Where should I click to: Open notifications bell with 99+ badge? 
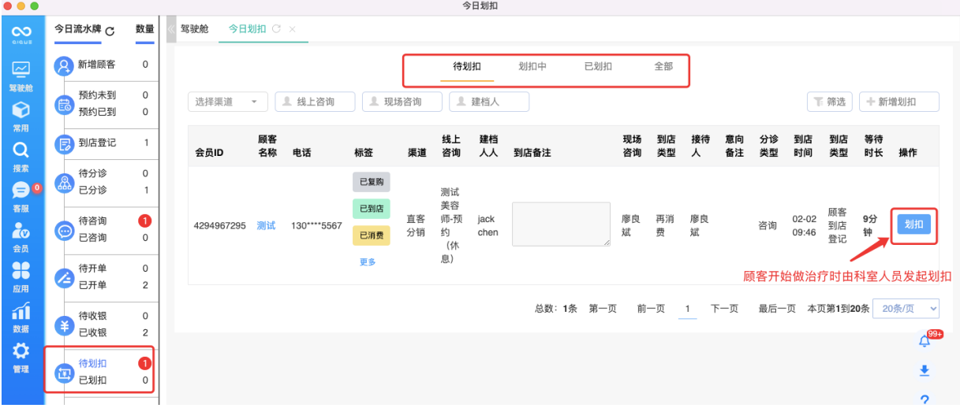coord(925,341)
